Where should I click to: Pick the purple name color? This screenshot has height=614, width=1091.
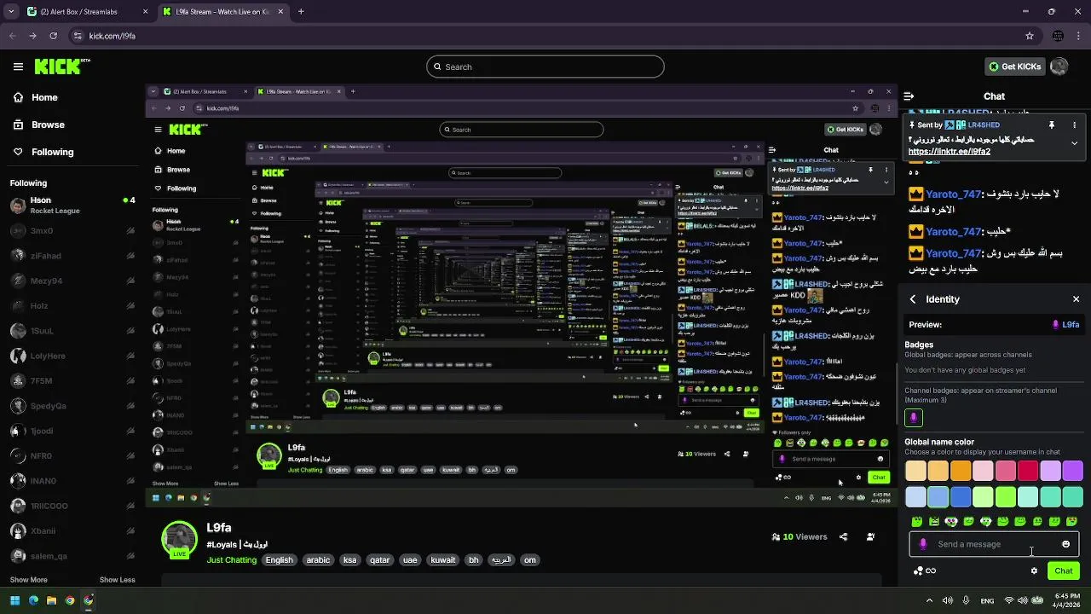1072,471
